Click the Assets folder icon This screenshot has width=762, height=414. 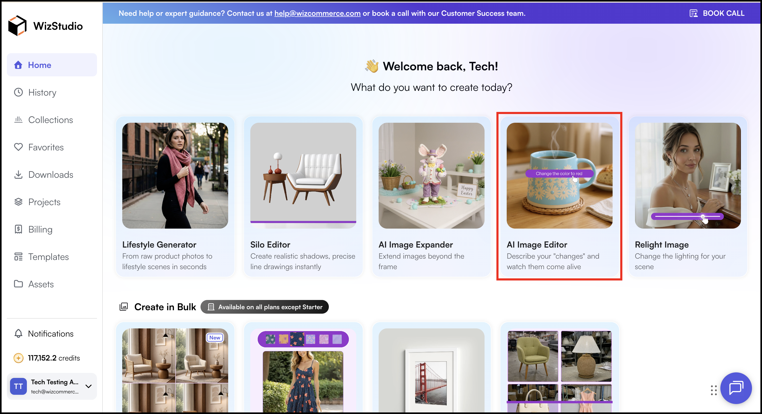click(x=18, y=284)
